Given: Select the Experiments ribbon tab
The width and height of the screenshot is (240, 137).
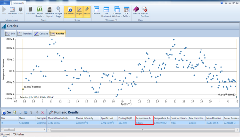Looking at the screenshot, I should [x=18, y=3].
